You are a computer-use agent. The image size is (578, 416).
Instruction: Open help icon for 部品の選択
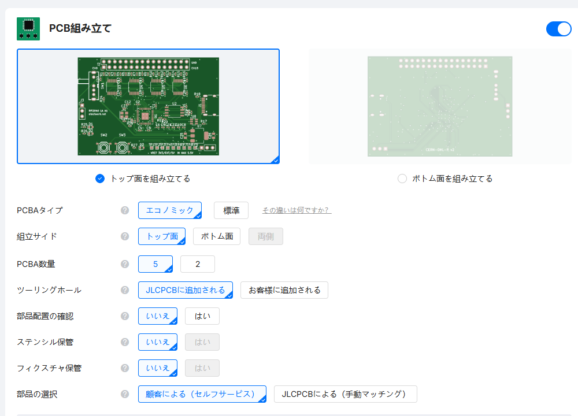pyautogui.click(x=125, y=394)
